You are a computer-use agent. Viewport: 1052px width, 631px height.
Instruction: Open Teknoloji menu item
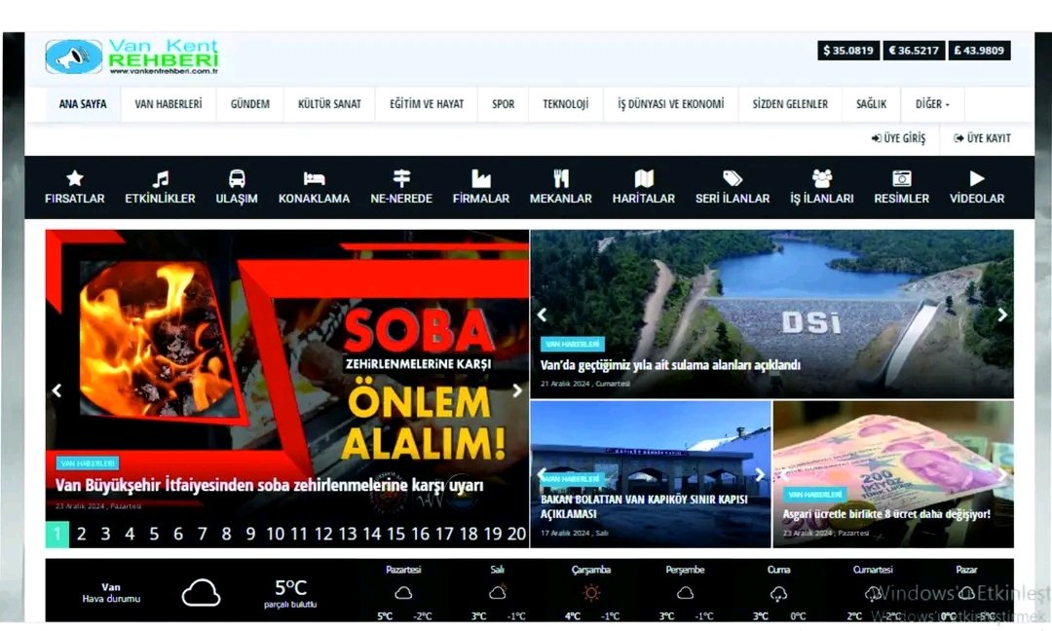pyautogui.click(x=566, y=104)
